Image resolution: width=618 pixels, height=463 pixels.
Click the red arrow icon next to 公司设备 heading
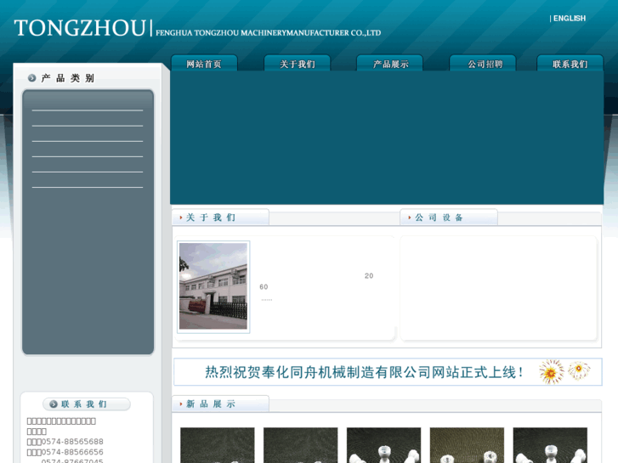[410, 217]
